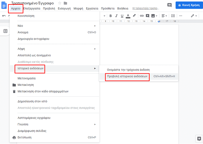Viewport: 203px width, 144px height.
Task: Star the document with the star icon
Action: coord(60,3)
